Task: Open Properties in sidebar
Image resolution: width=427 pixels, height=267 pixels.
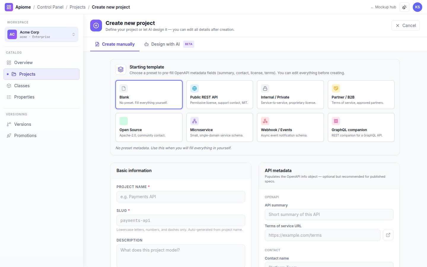Action: click(x=42, y=97)
